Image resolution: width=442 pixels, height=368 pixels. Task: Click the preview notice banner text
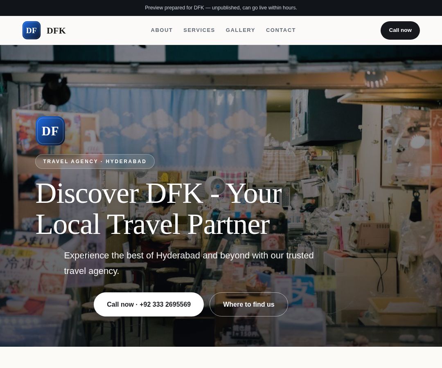[x=221, y=8]
